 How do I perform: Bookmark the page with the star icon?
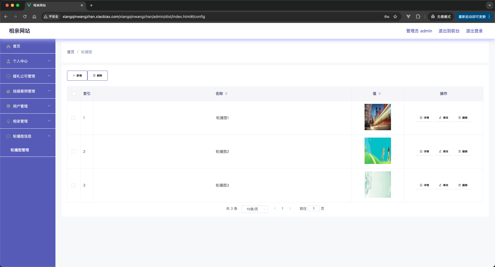[x=395, y=17]
